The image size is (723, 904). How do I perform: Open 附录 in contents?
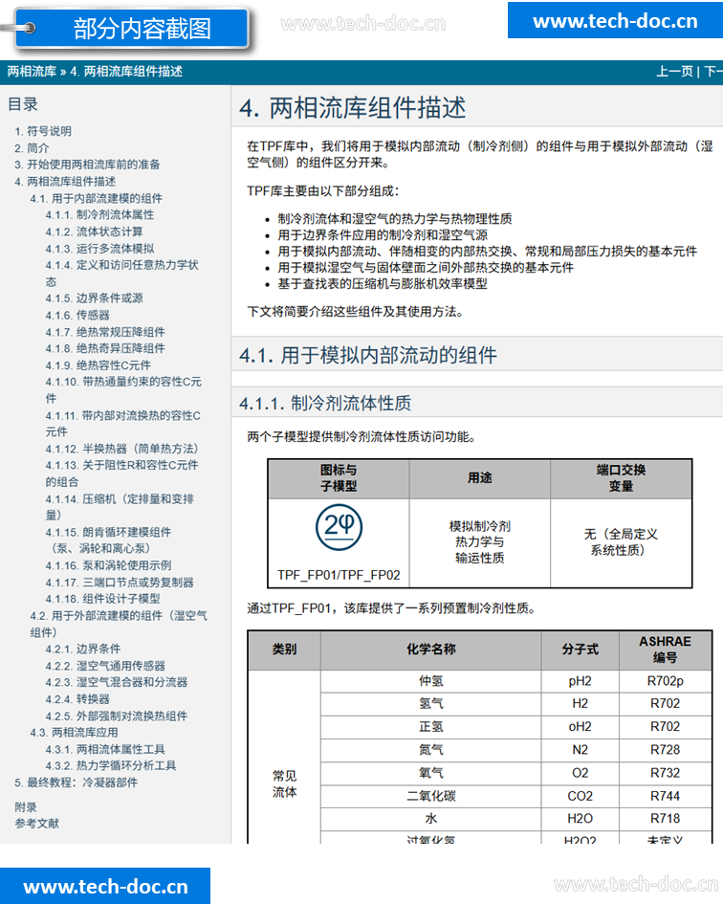[x=26, y=807]
